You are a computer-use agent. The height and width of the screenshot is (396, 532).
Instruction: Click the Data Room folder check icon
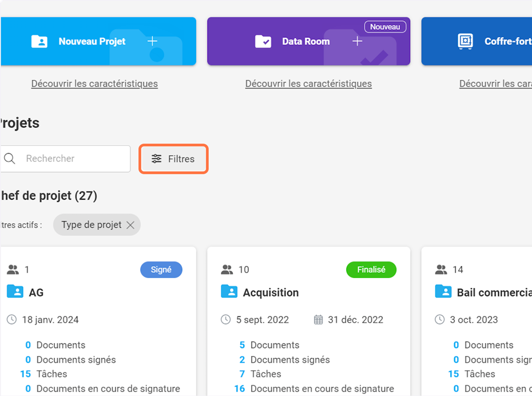pos(263,41)
